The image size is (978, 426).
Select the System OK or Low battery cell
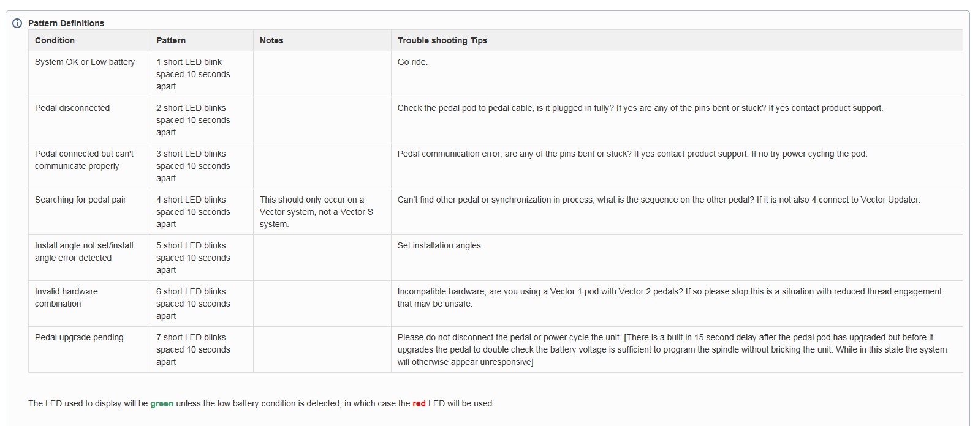85,62
